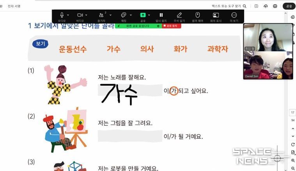
Task: Show the meeting view icon
Action: [216, 15]
